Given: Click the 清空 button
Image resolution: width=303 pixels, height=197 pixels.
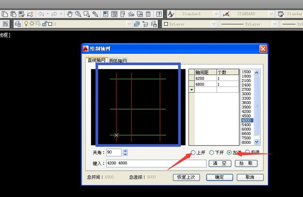Looking at the screenshot, I should point(220,163).
